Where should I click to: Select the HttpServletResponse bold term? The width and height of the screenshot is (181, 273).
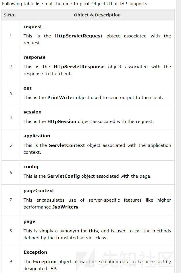tap(79, 67)
